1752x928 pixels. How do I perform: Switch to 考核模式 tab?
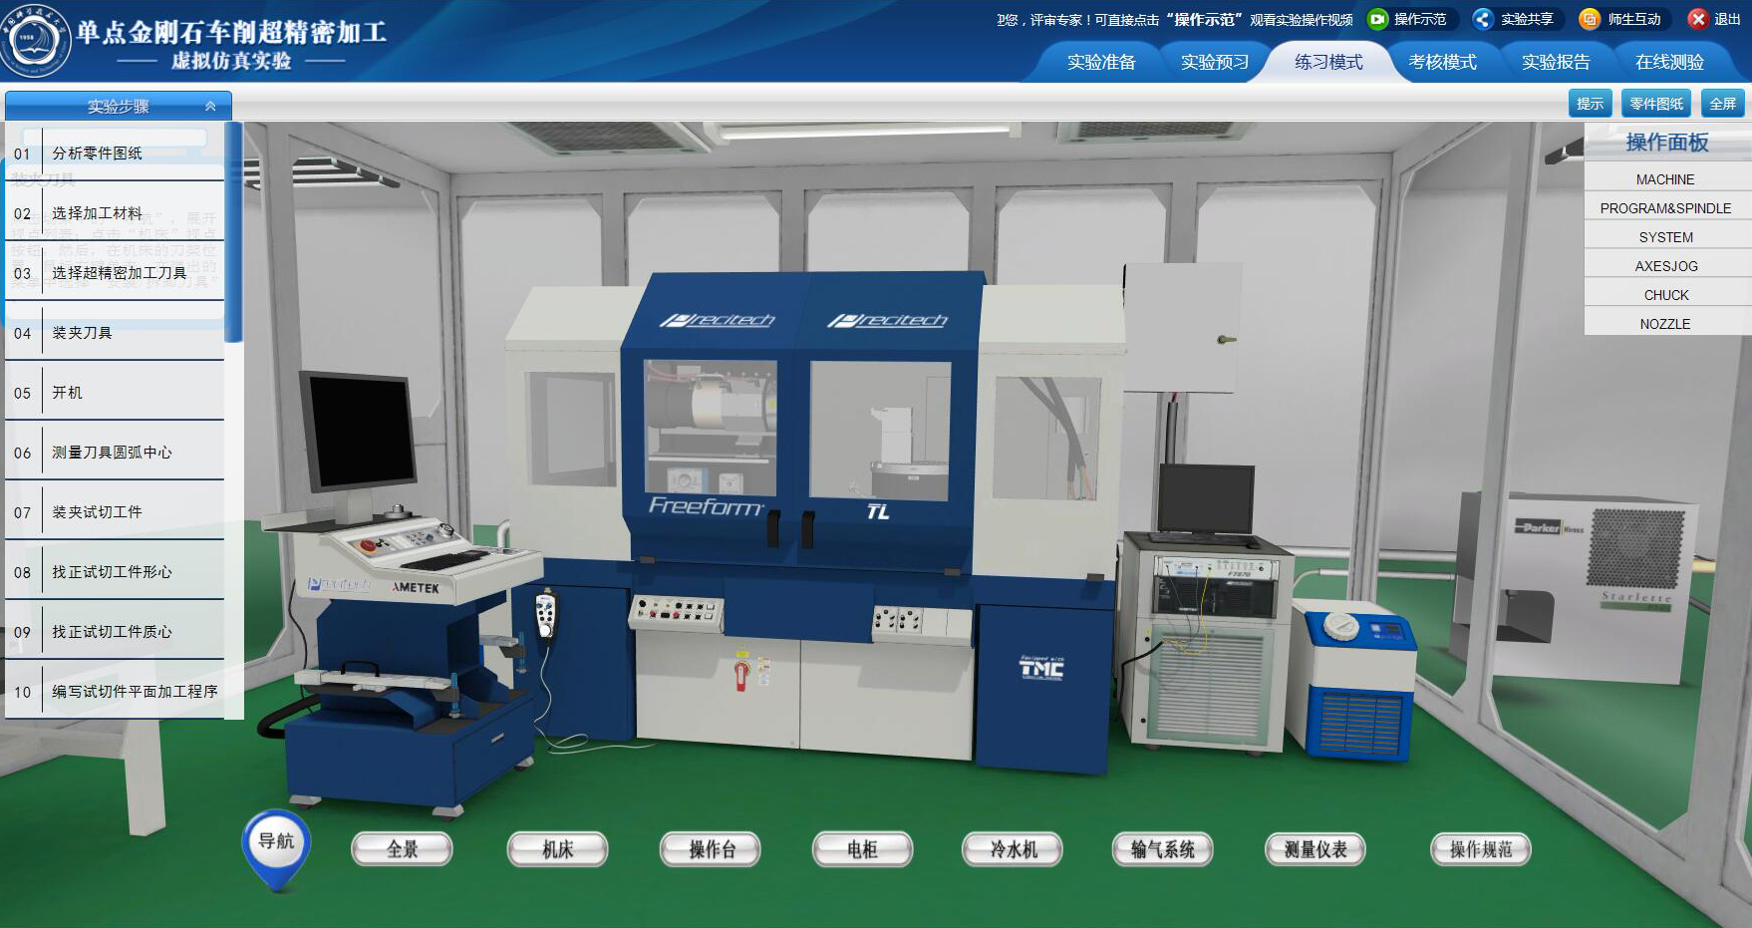(x=1442, y=62)
